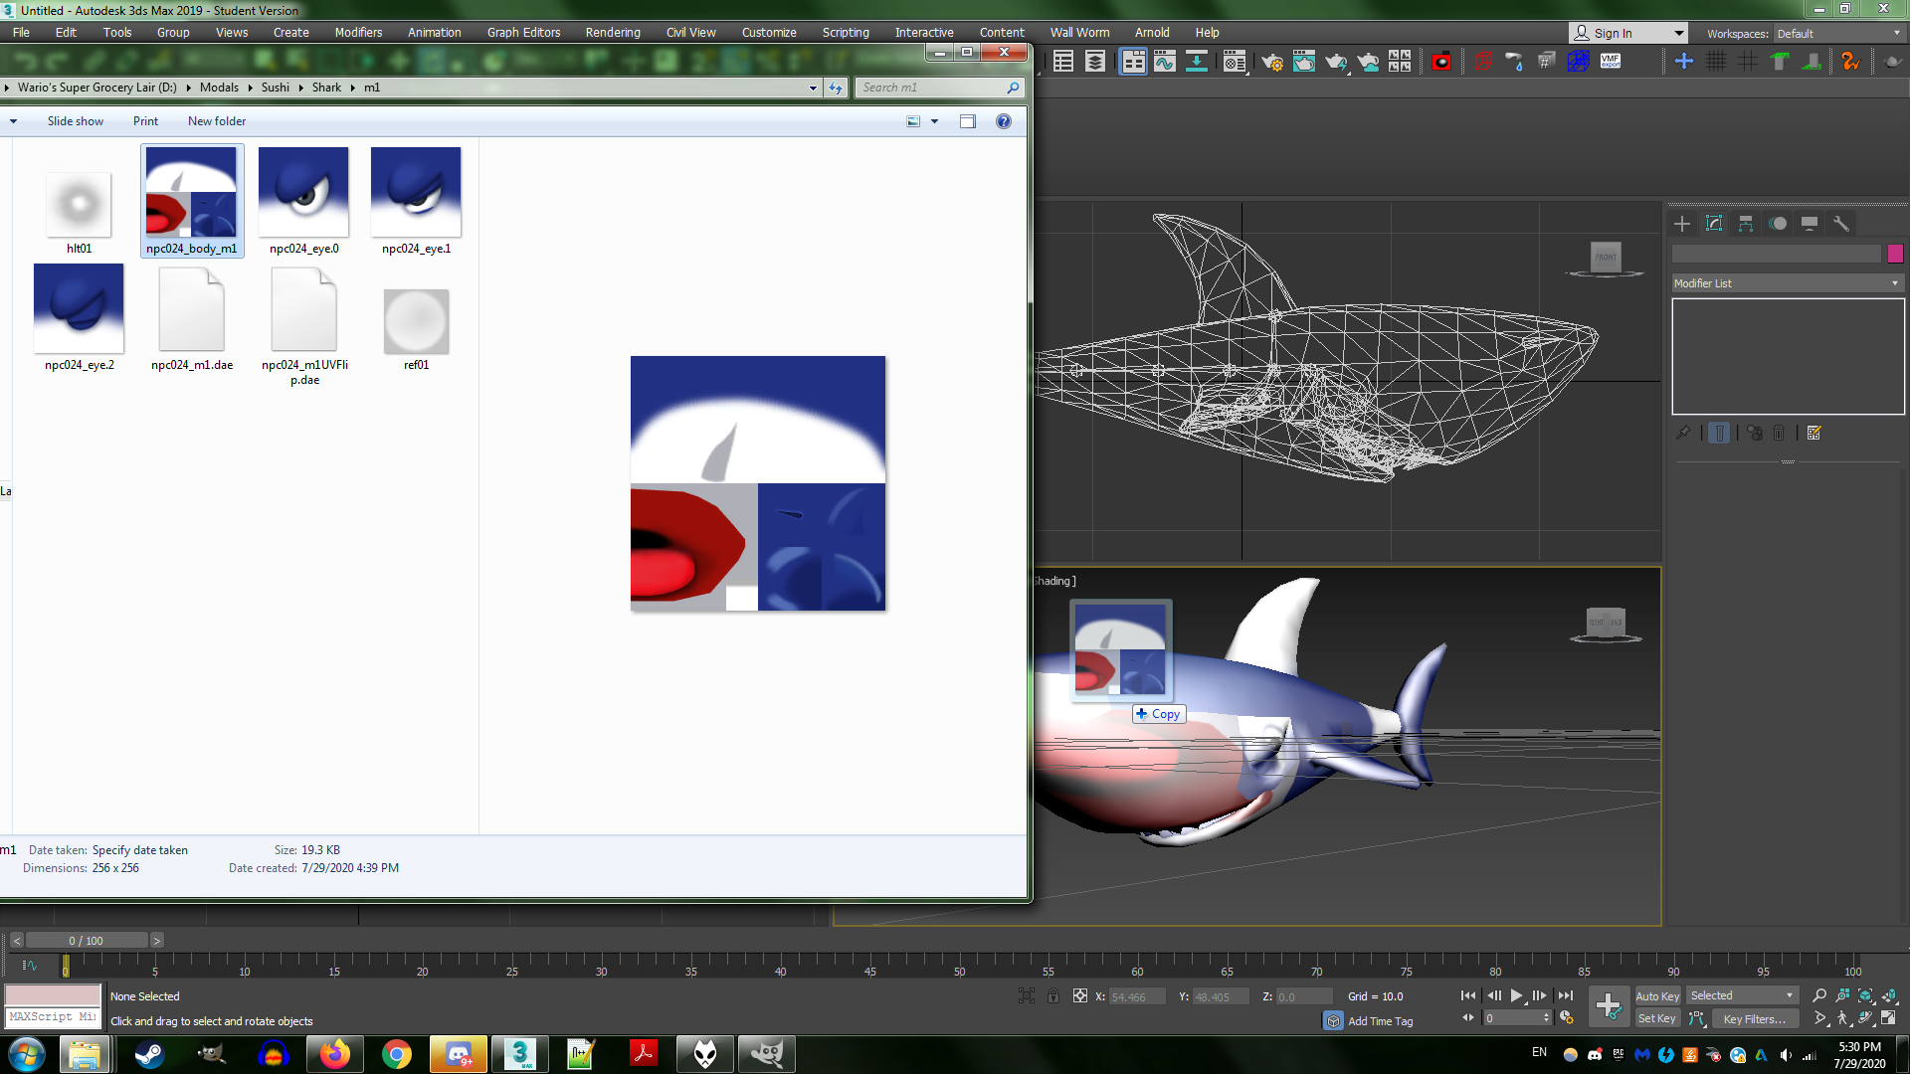Click the Render Production teapot icon
This screenshot has width=1910, height=1074.
[x=1336, y=62]
